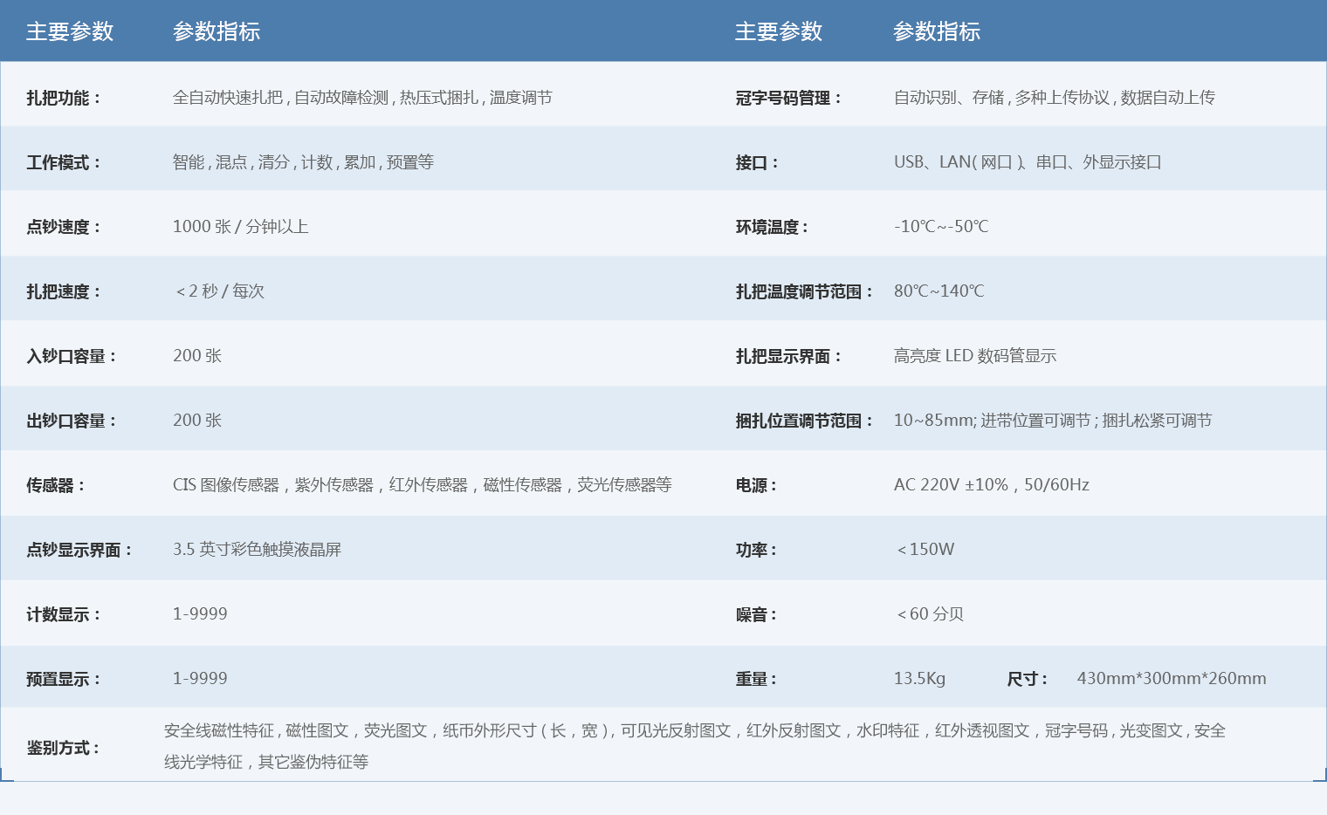This screenshot has width=1327, height=815.
Task: Click the <150W power value
Action: click(x=925, y=550)
